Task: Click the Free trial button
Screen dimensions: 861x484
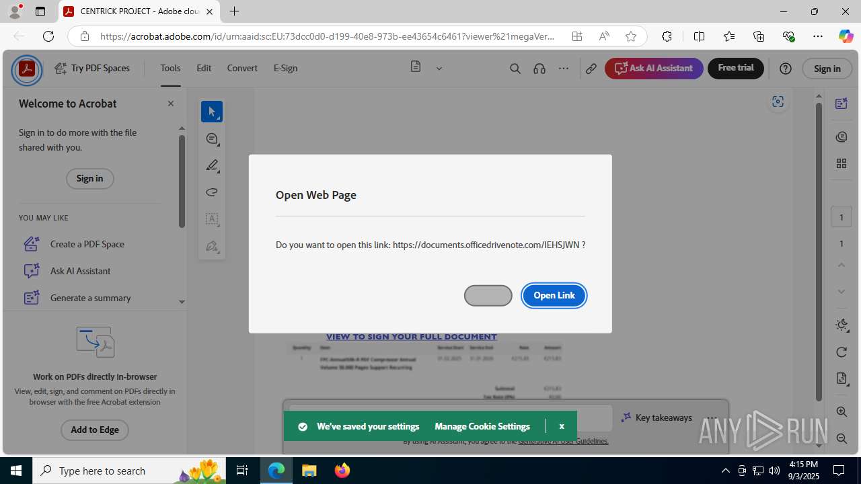Action: (x=736, y=68)
